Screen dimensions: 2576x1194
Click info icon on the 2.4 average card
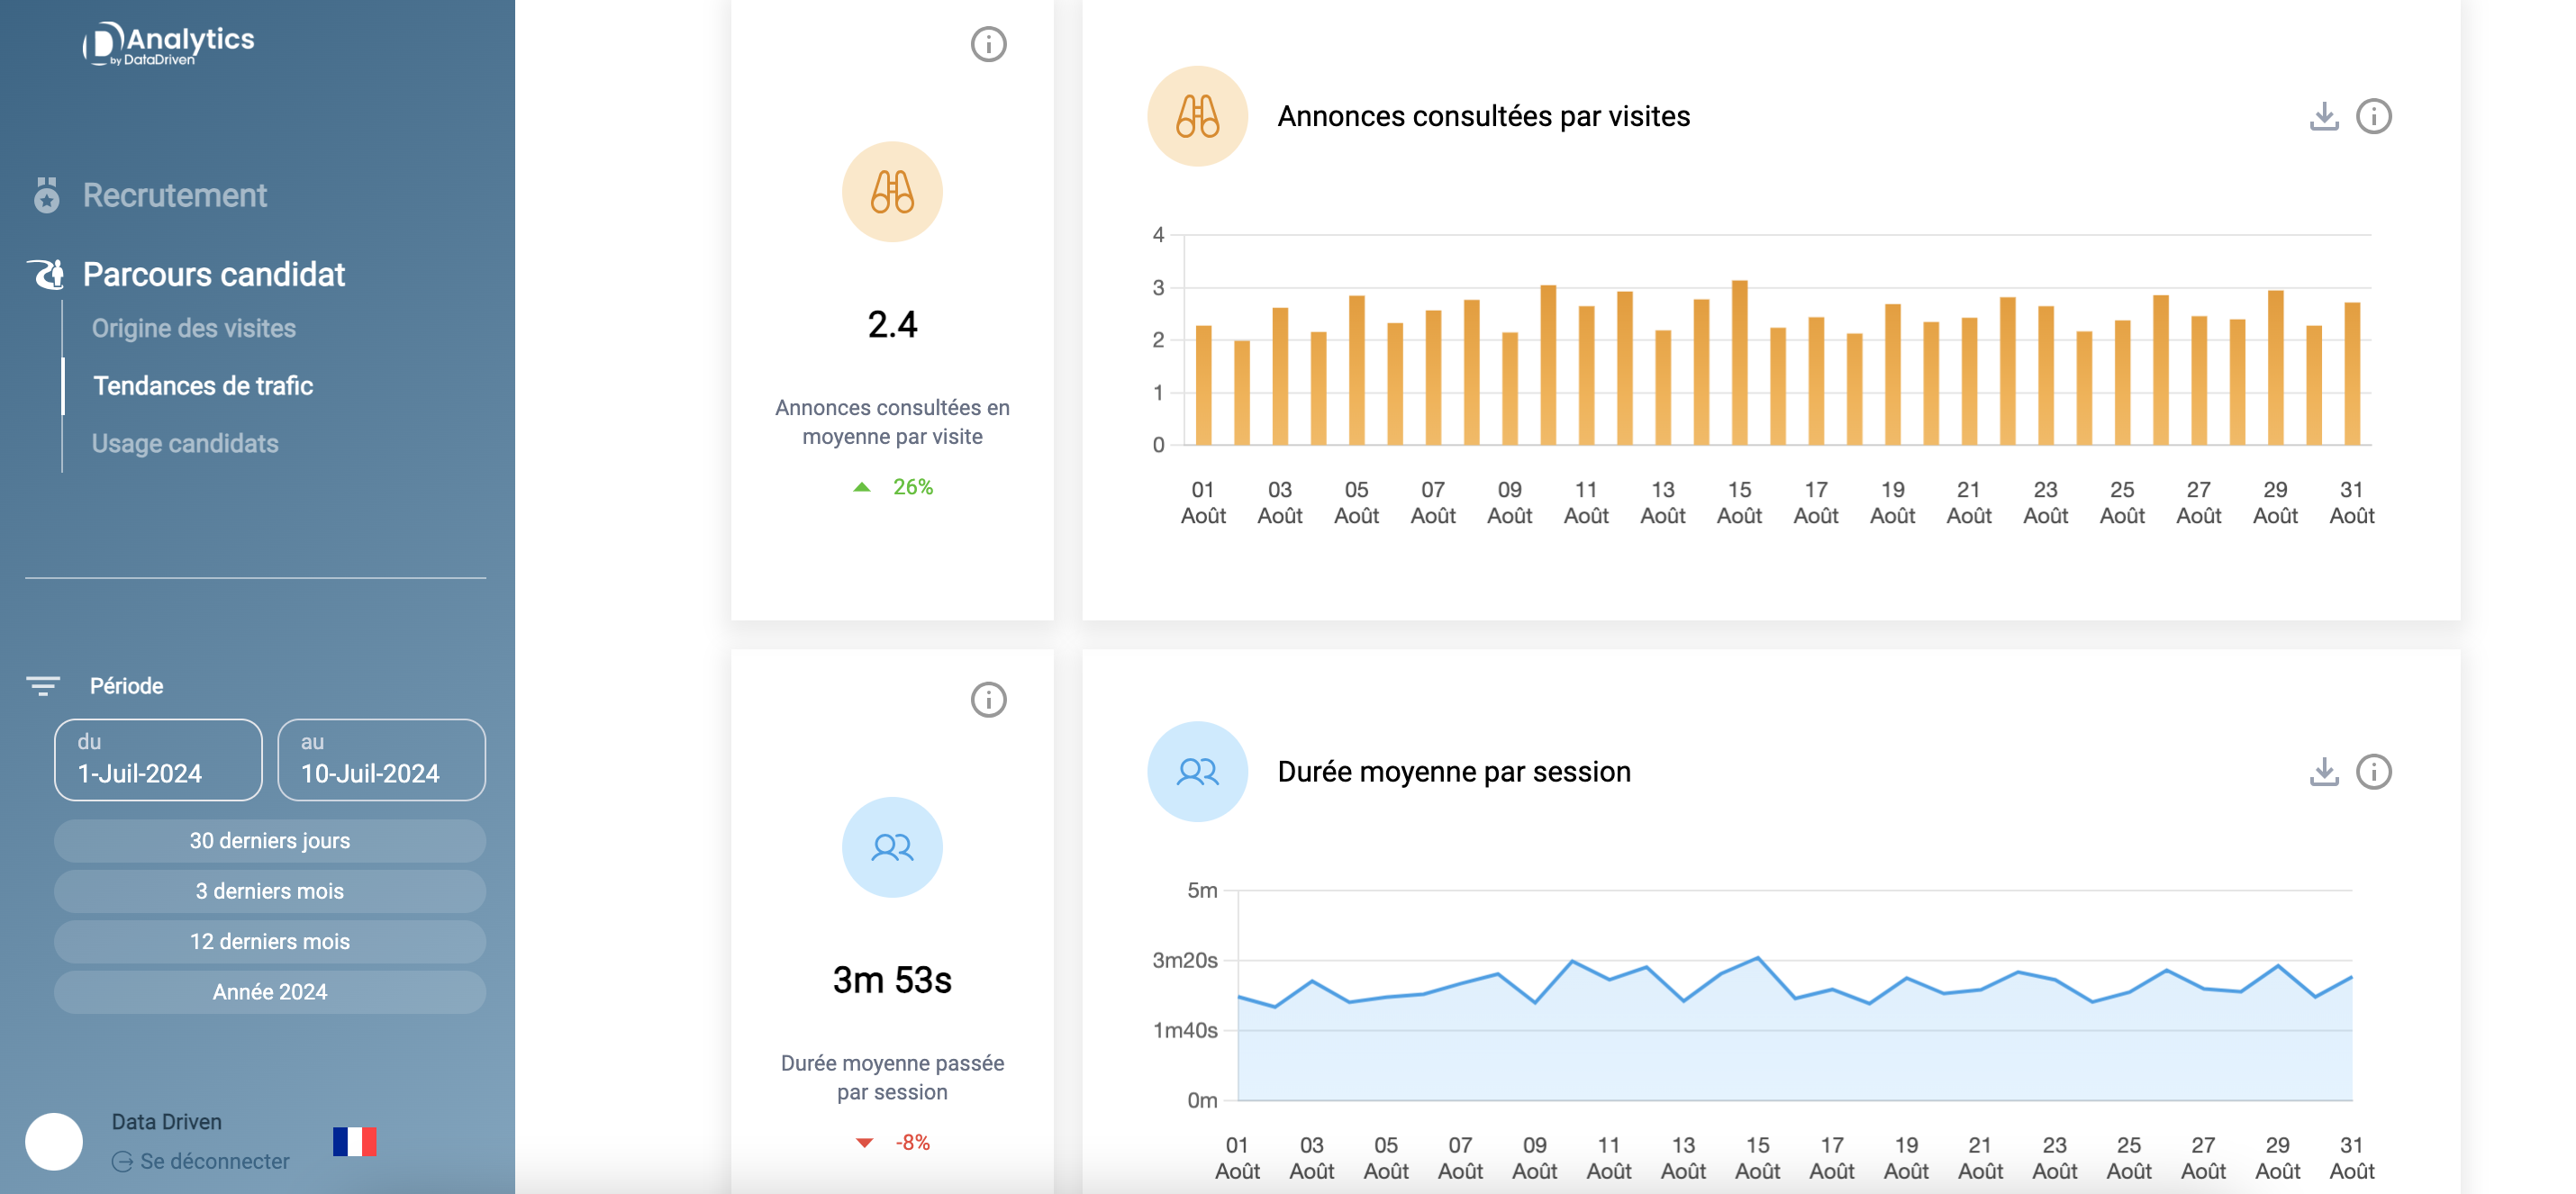(988, 44)
